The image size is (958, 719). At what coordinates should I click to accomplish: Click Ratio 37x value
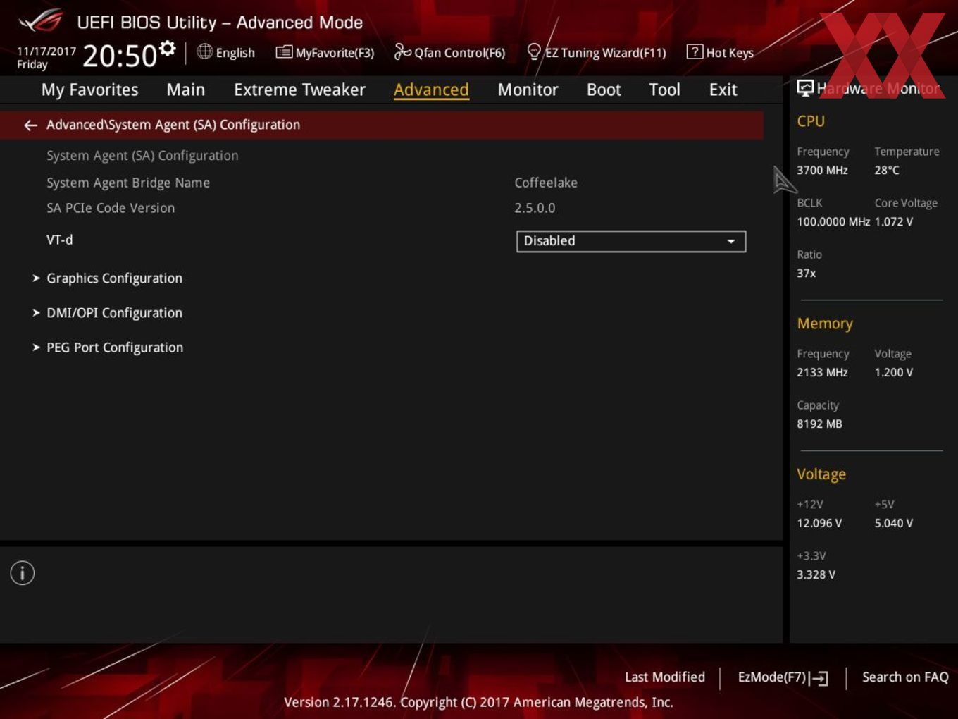click(807, 273)
